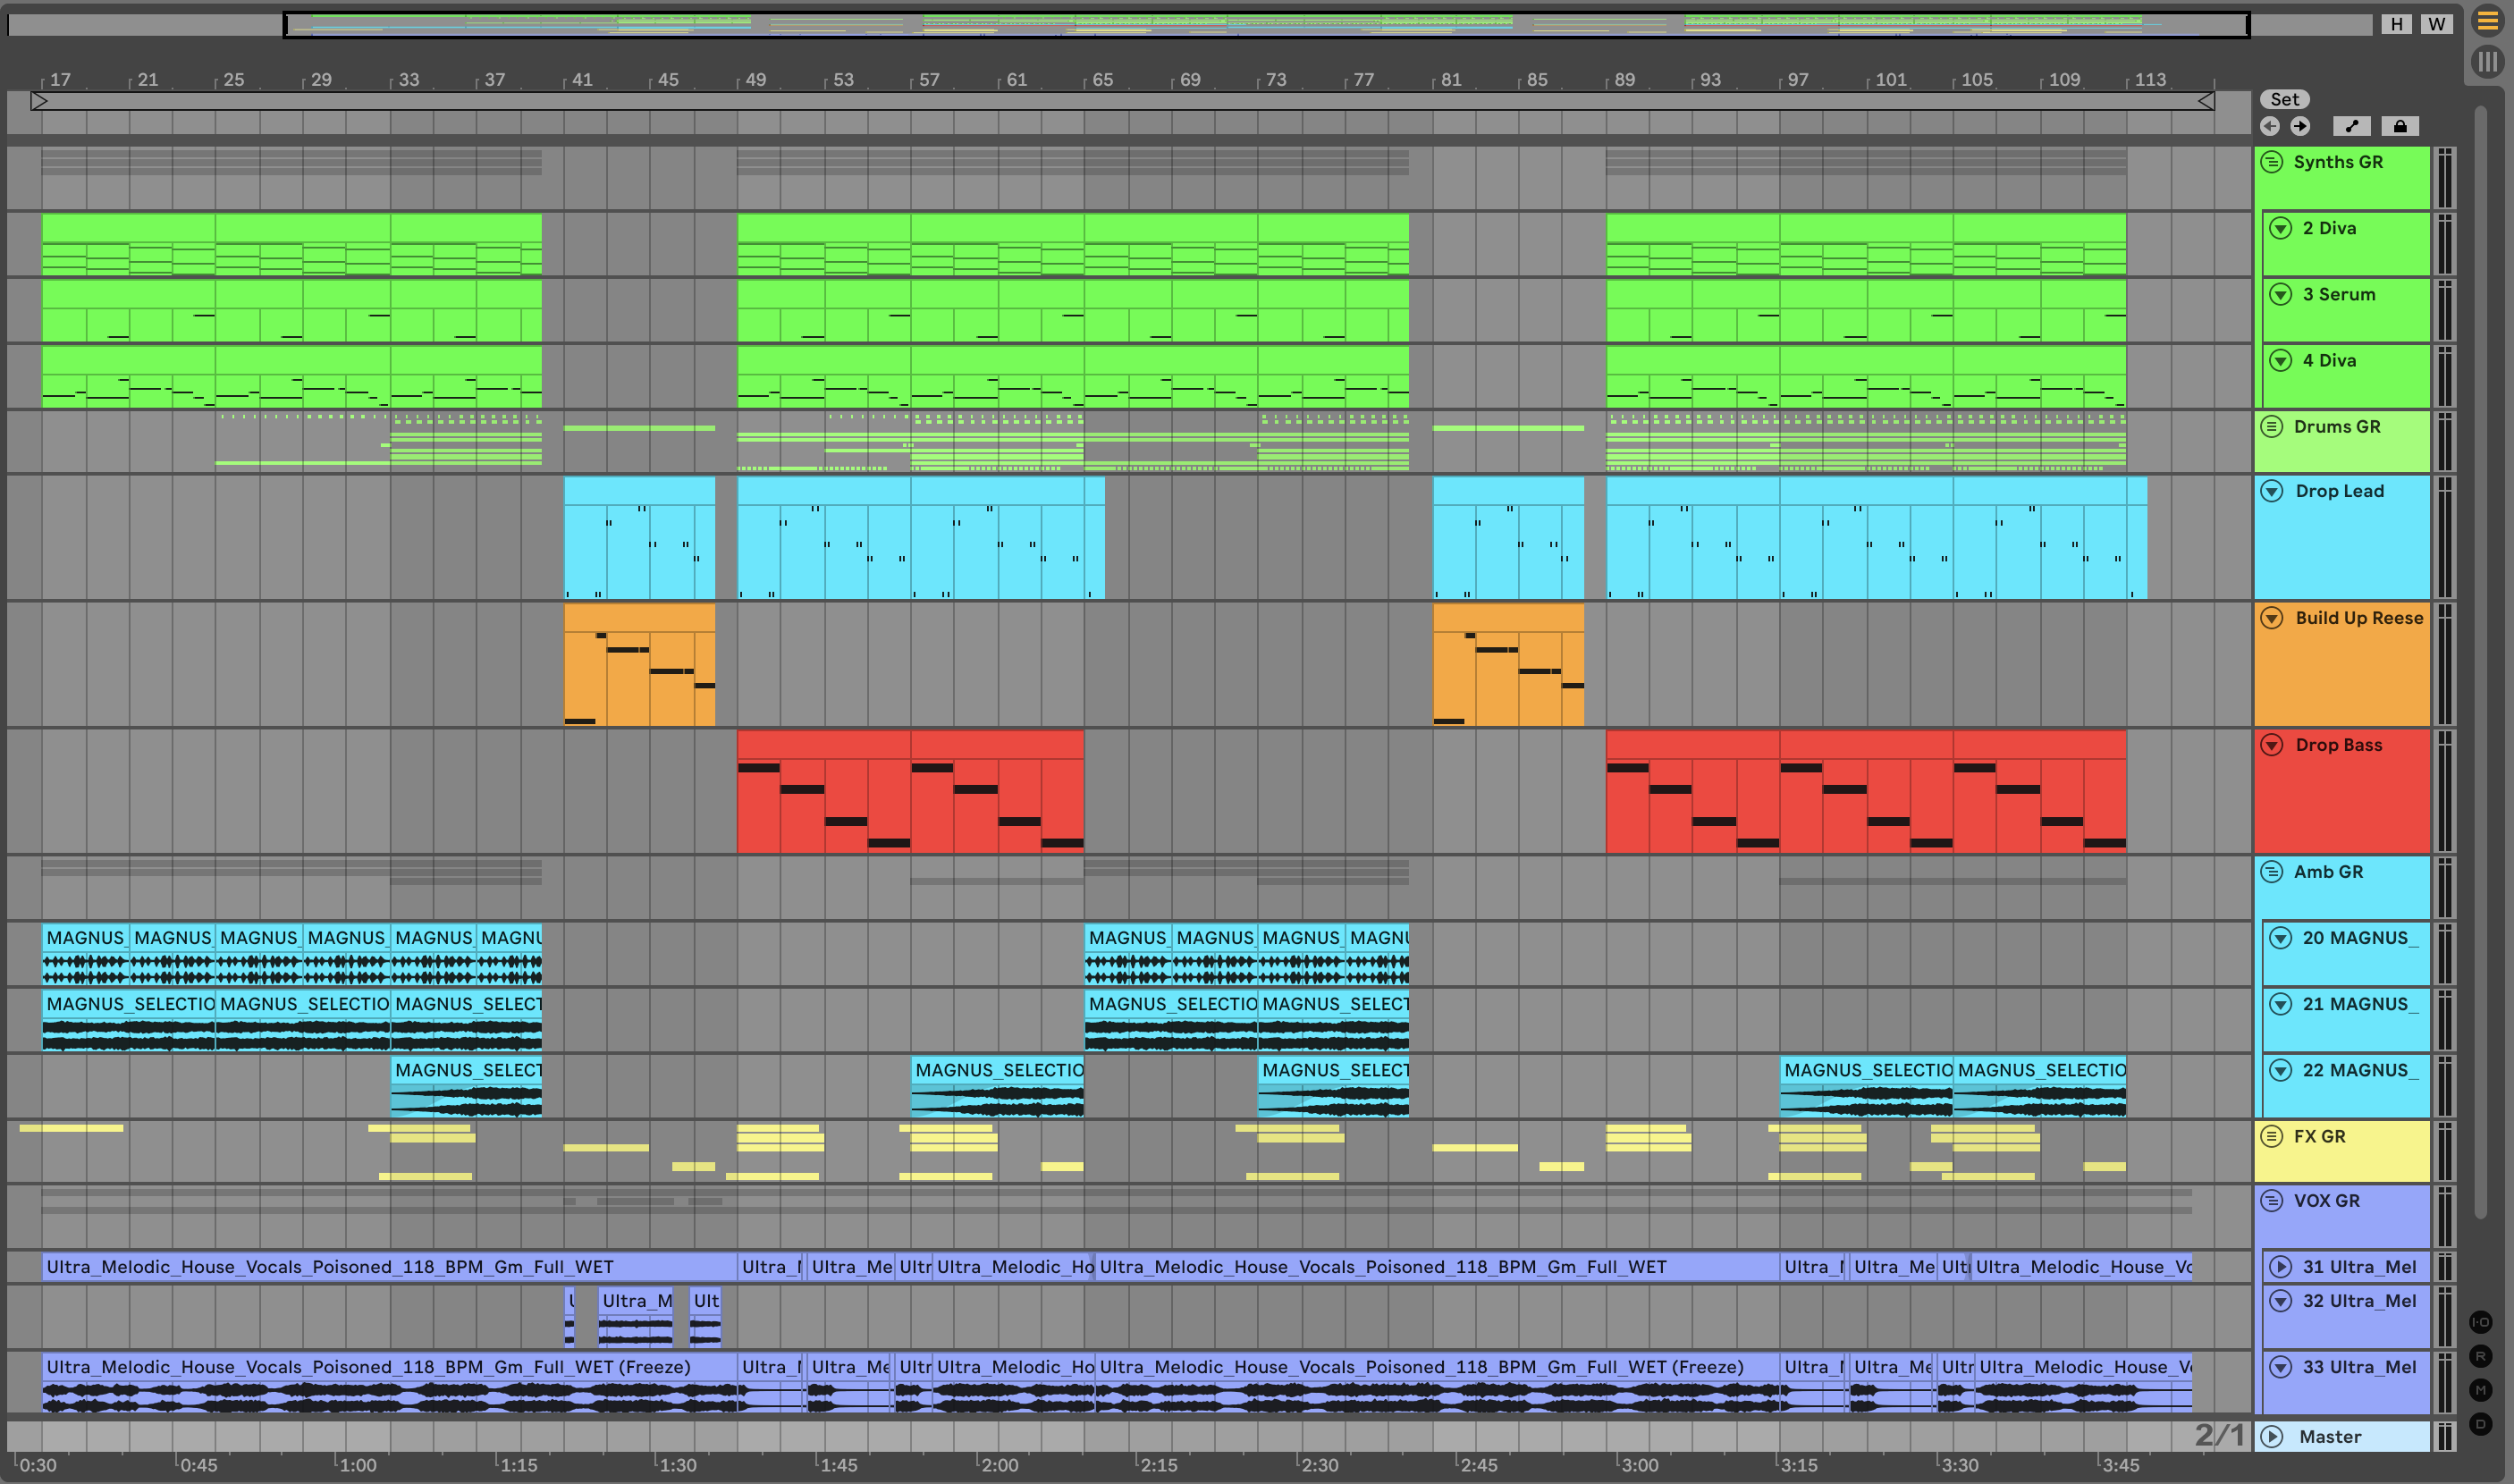Screen dimensions: 2514x1484
Task: Toggle the I-O section visibility
Action: [x=2481, y=1322]
